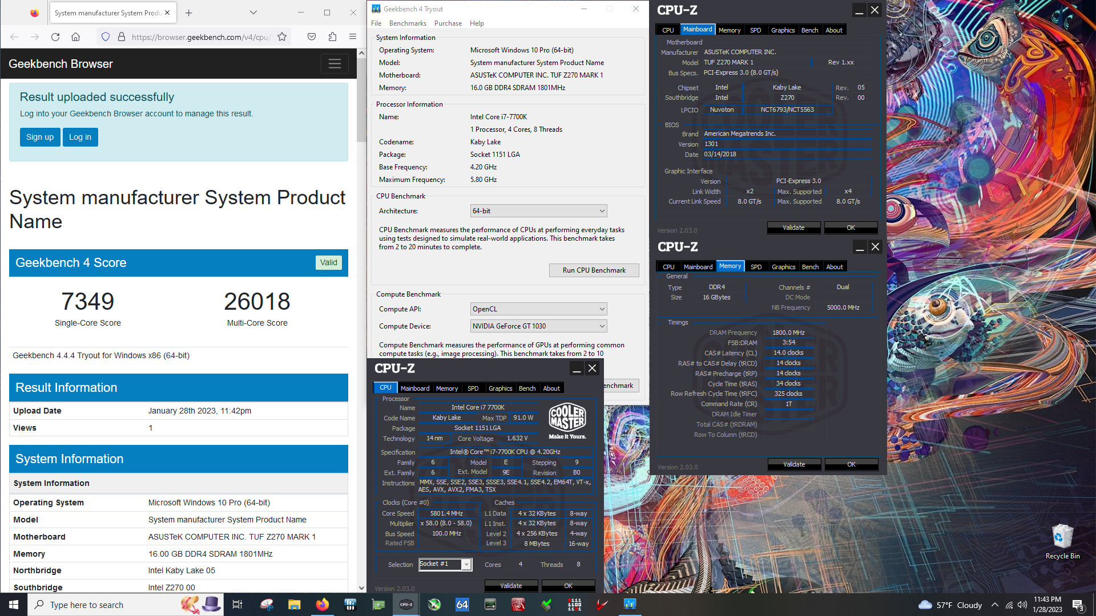Open the Firefox extensions puzzle icon
Viewport: 1096px width, 616px height.
coord(332,37)
